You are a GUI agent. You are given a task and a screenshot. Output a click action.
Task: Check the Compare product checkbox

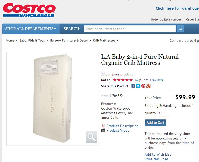coord(103,74)
